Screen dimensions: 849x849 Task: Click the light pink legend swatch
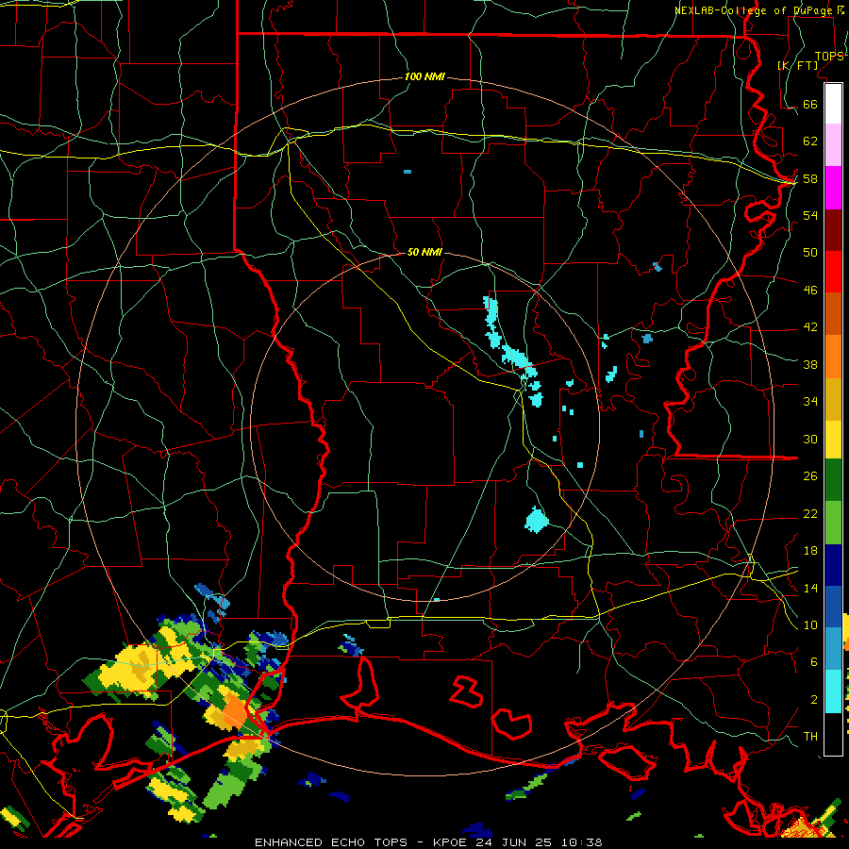tap(833, 145)
